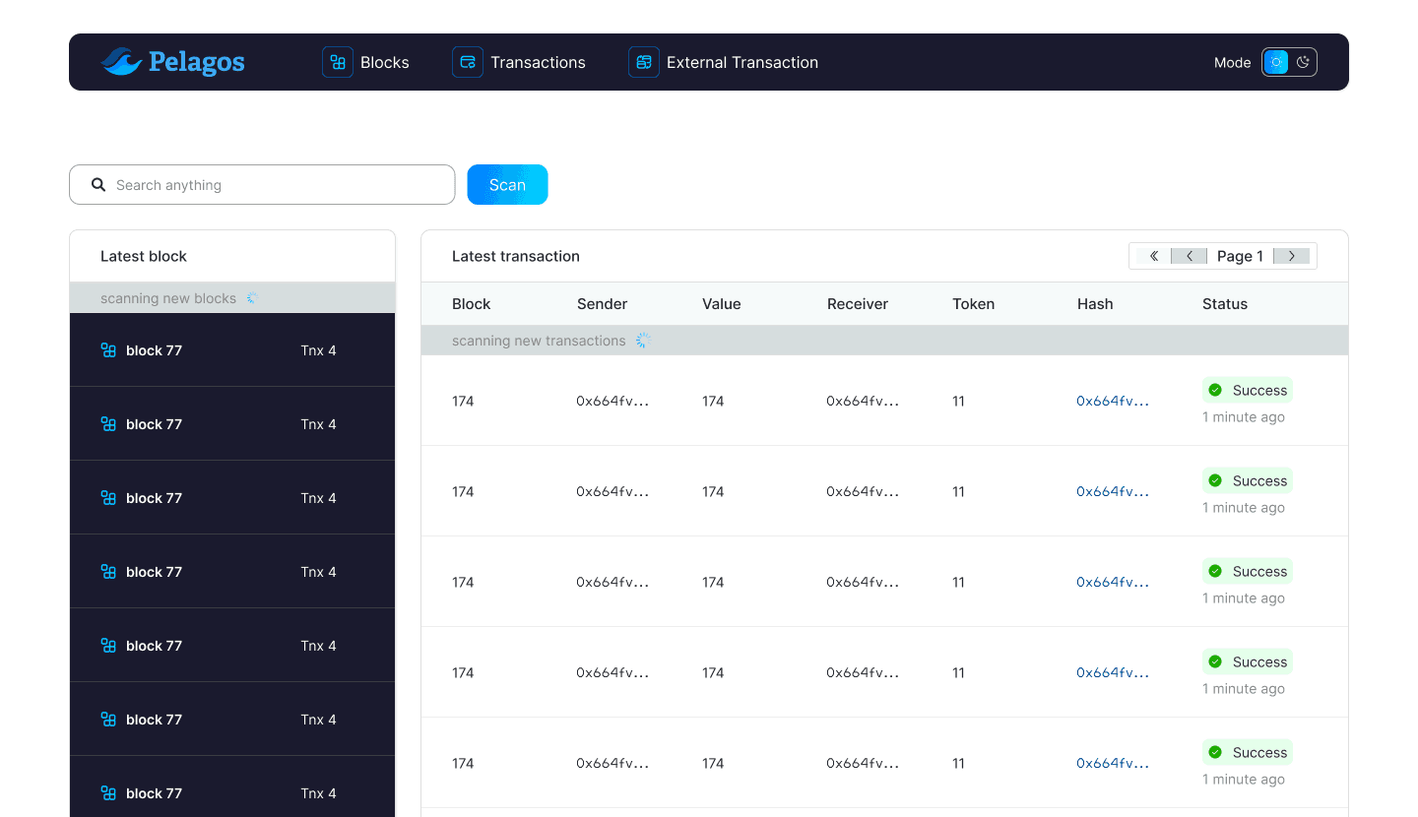Click the Status column header
This screenshot has height=817, width=1418.
pyautogui.click(x=1225, y=304)
